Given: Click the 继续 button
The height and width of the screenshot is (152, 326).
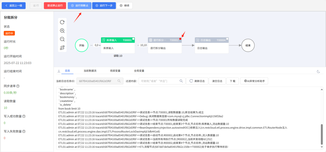Looking at the screenshot, I should (125, 6).
